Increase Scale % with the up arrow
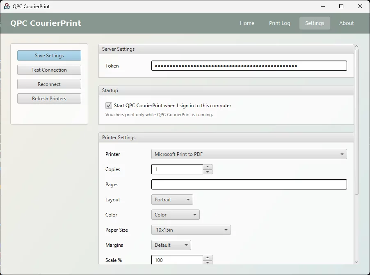The height and width of the screenshot is (275, 370). pyautogui.click(x=208, y=257)
